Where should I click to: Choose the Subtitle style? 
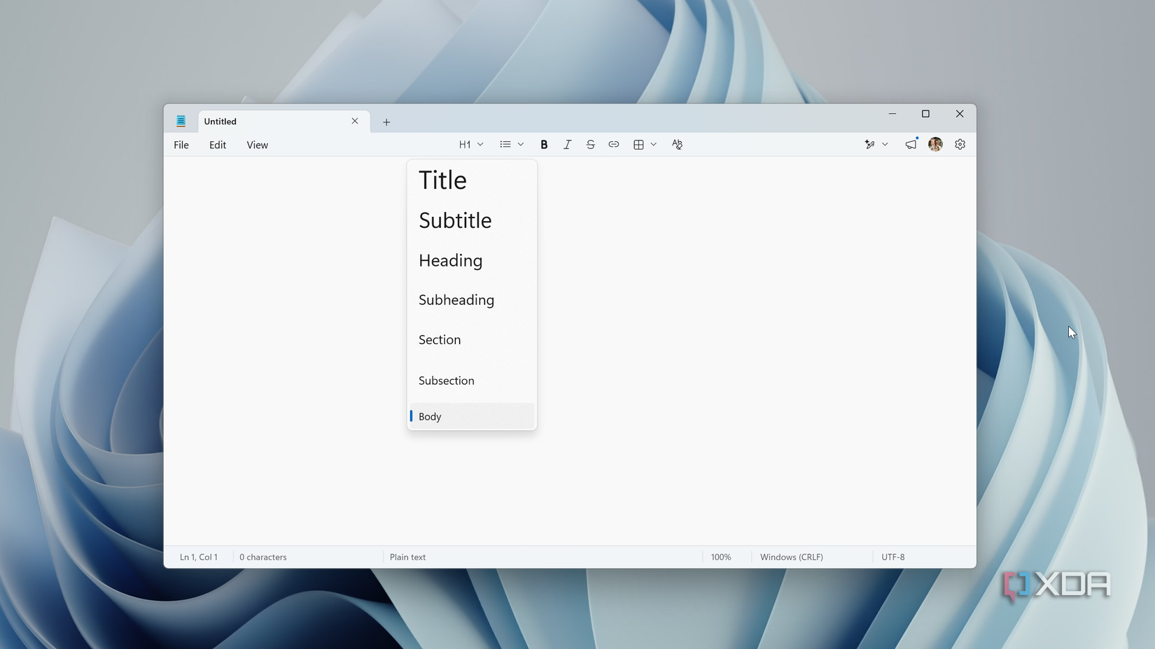[x=472, y=220]
